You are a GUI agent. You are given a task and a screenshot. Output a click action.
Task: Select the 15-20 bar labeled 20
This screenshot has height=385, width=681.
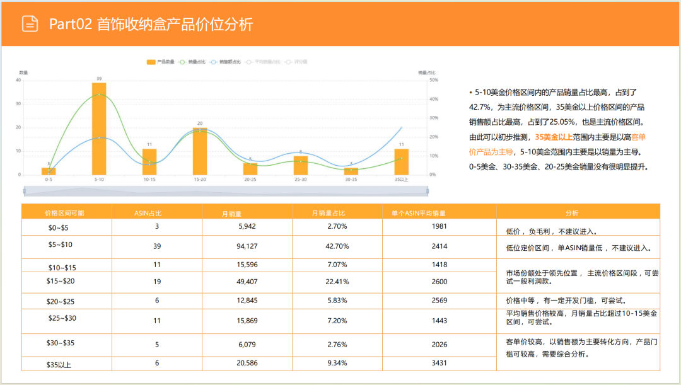pos(200,151)
